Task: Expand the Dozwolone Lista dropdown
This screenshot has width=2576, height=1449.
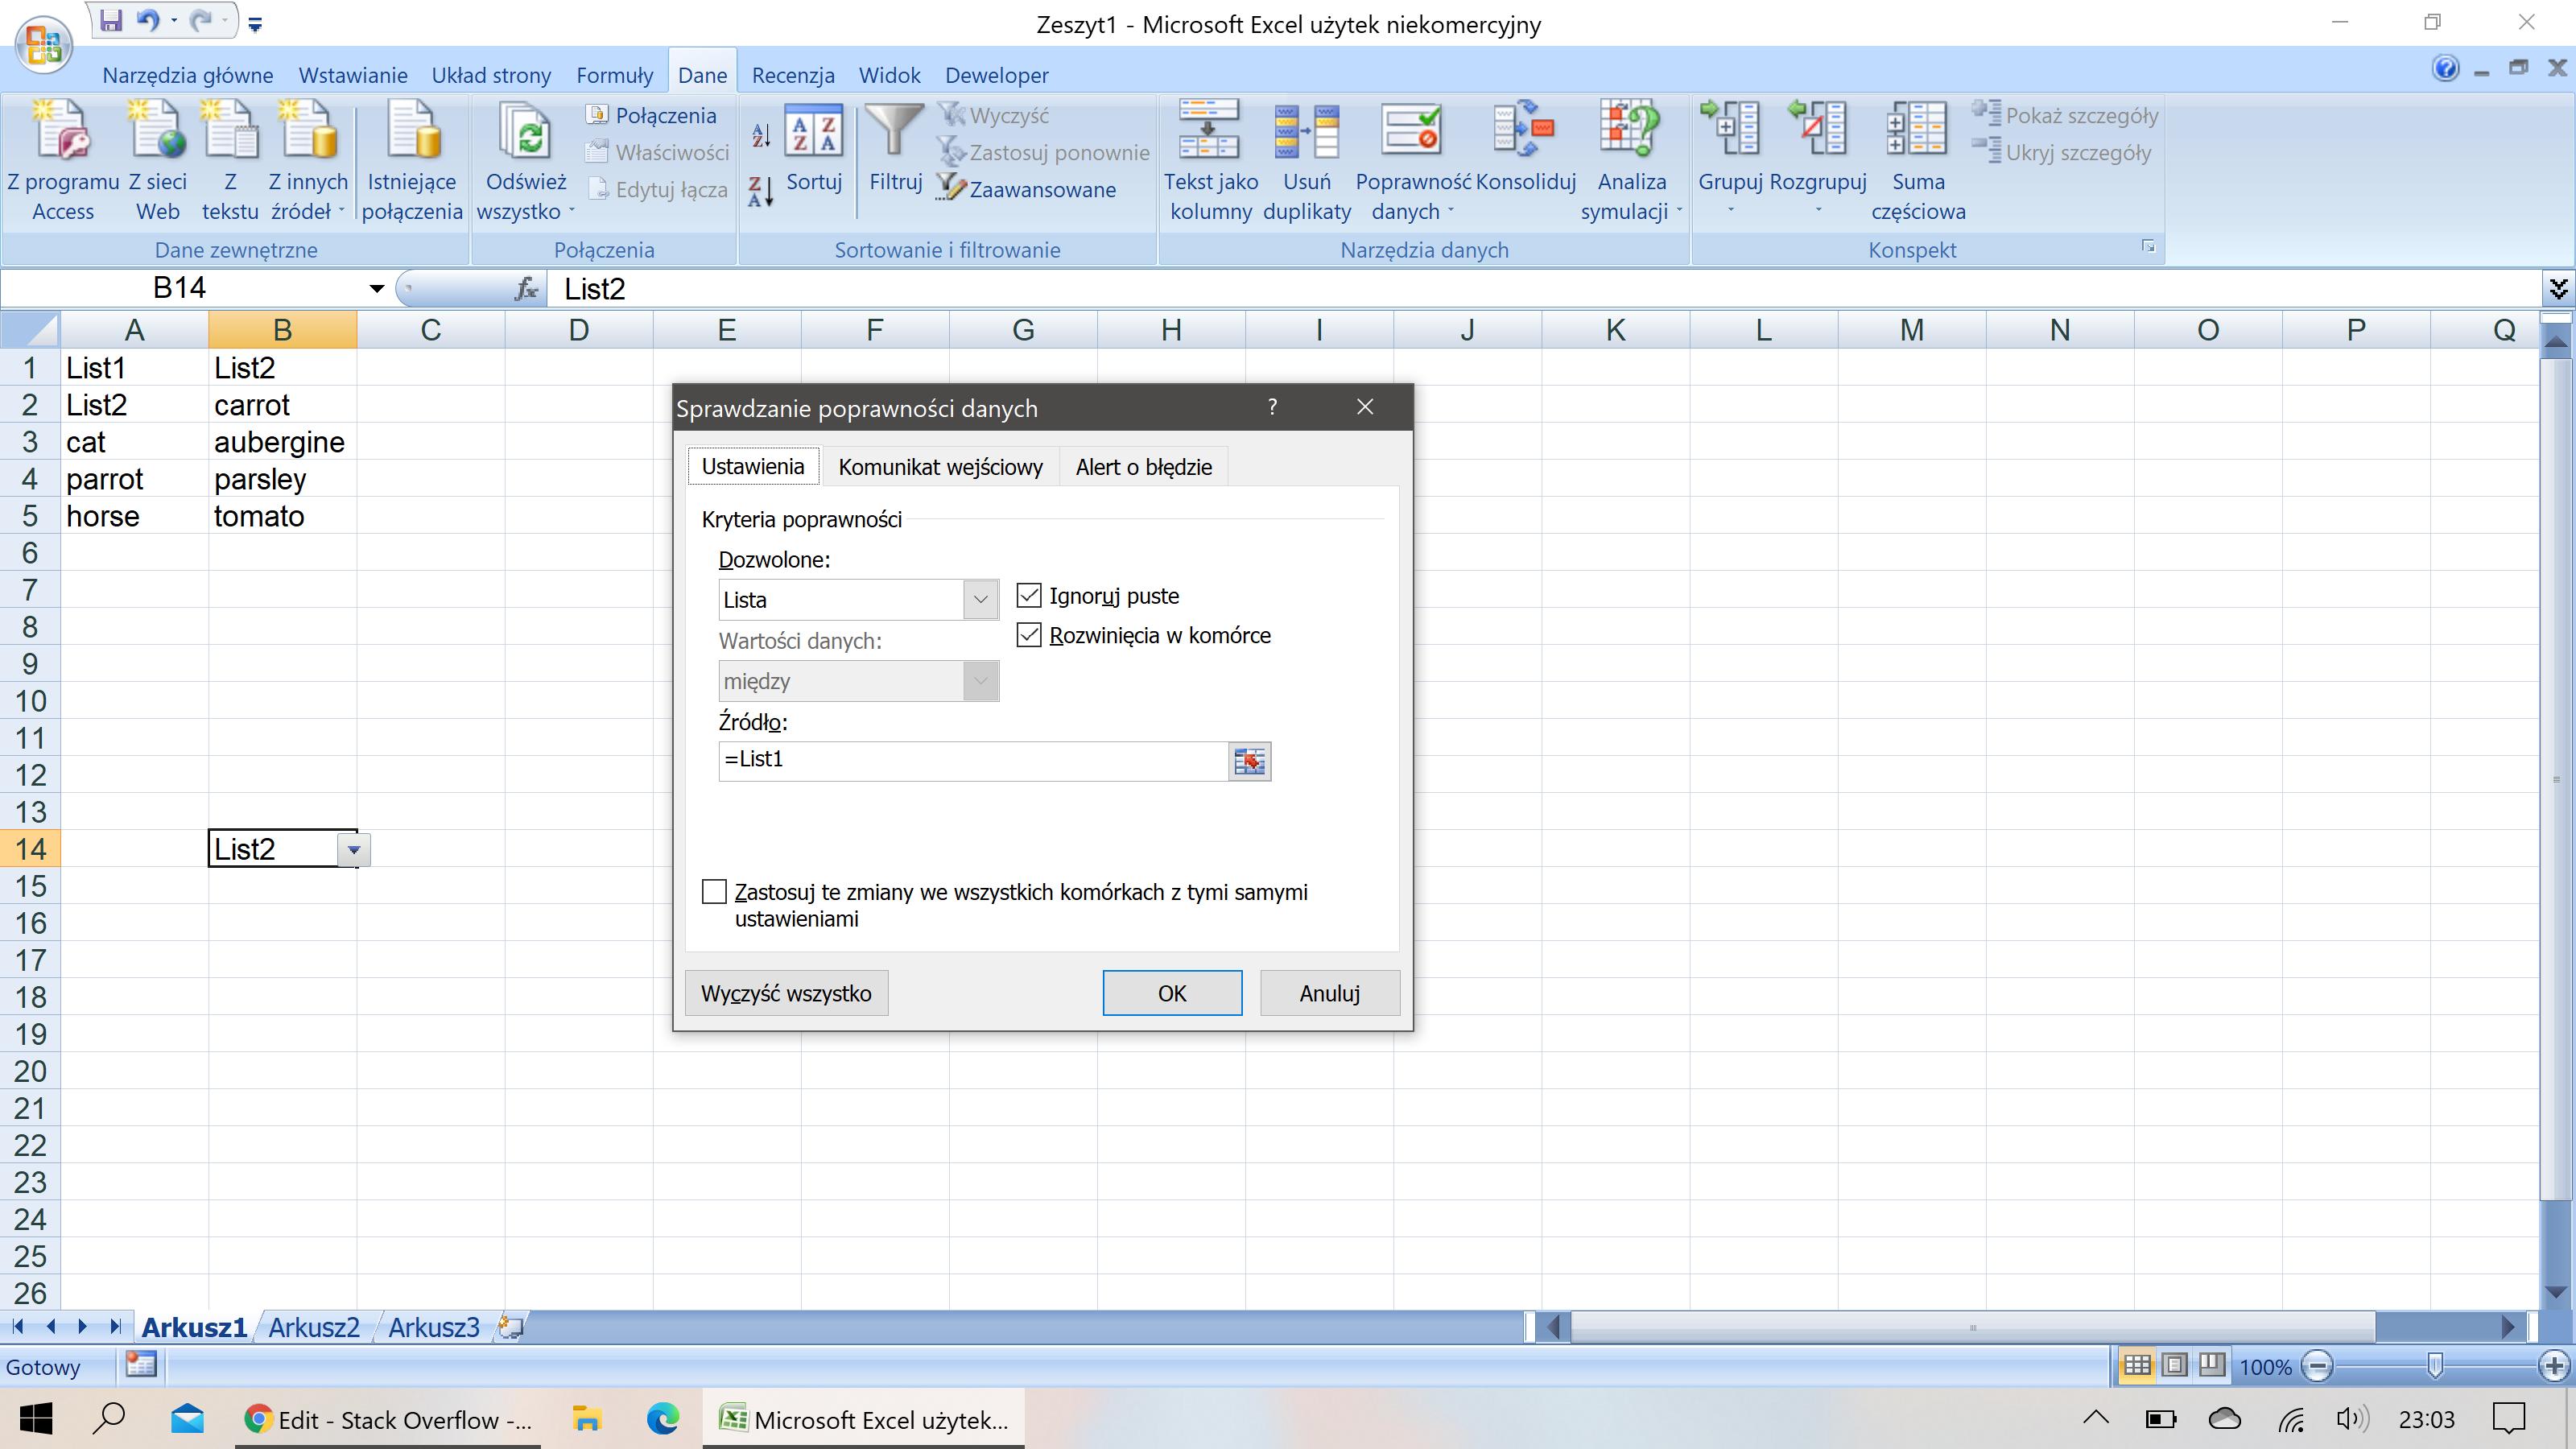Action: pos(980,600)
